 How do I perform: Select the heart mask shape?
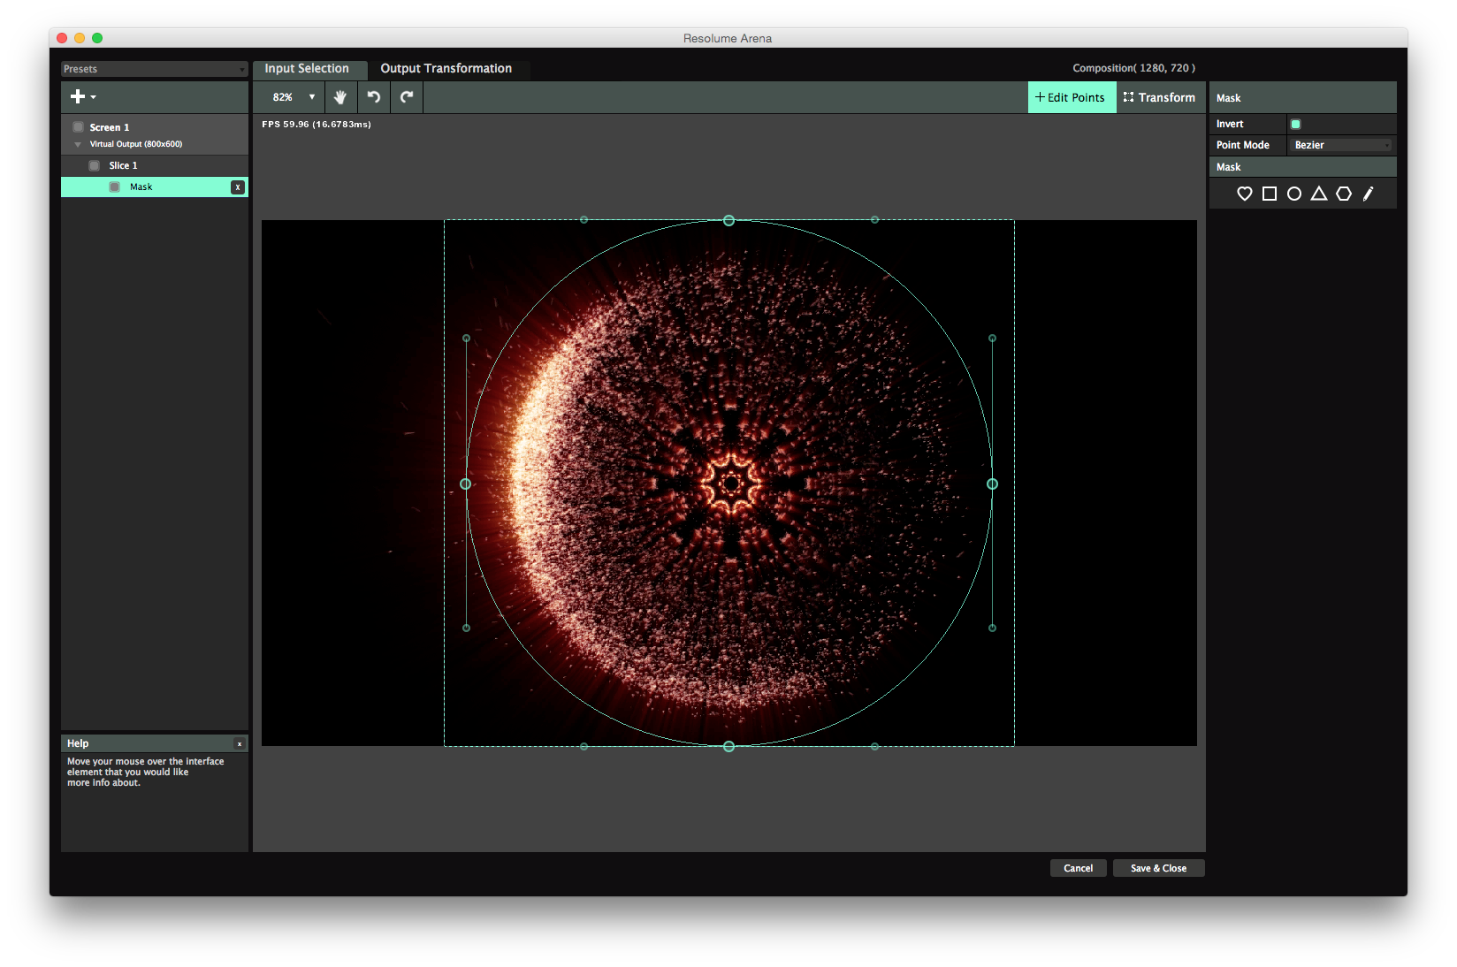[x=1244, y=194]
